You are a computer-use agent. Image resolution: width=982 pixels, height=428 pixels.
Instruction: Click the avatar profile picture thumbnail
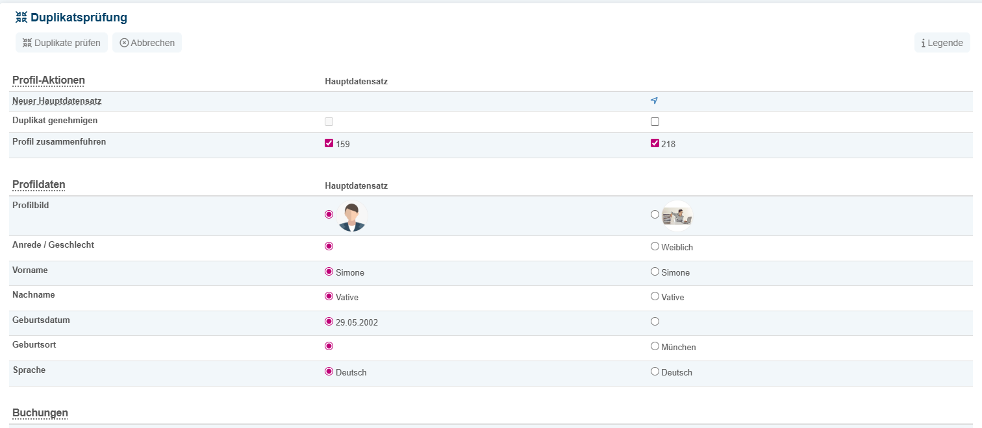(x=352, y=217)
